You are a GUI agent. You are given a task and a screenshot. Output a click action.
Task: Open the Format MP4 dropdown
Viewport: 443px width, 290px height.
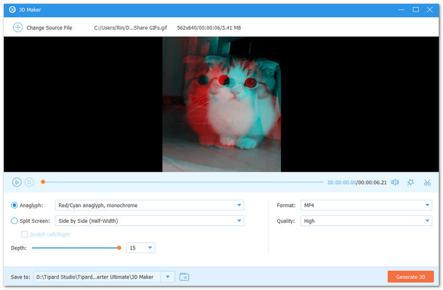(366, 205)
